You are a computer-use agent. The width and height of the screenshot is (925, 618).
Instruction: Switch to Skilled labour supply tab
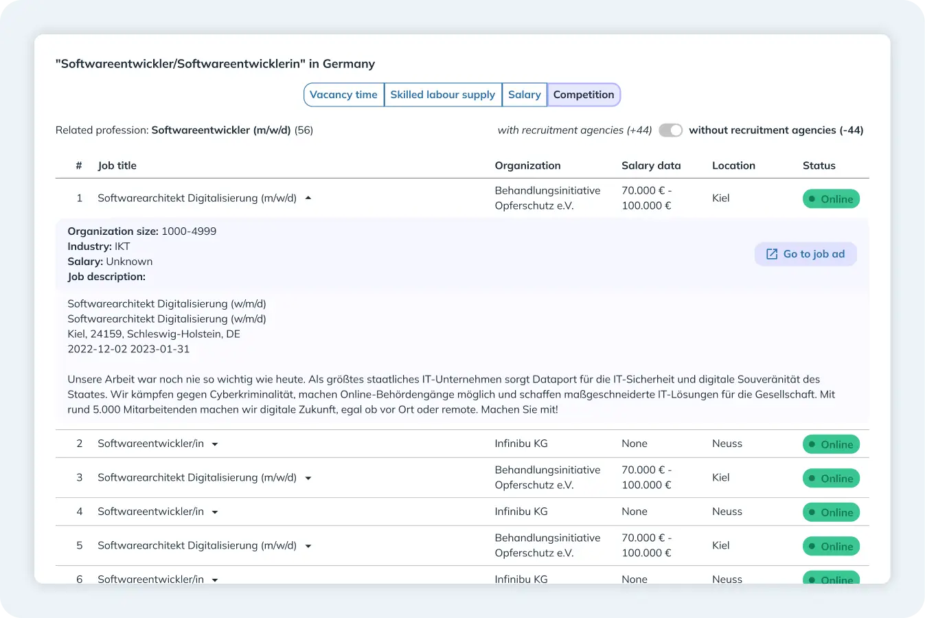[x=442, y=95]
